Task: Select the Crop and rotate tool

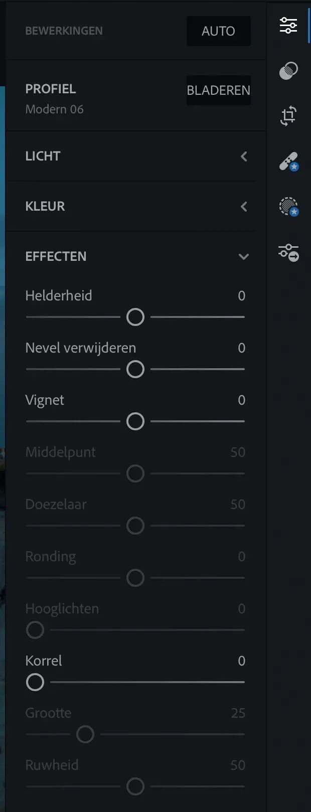Action: (x=288, y=116)
